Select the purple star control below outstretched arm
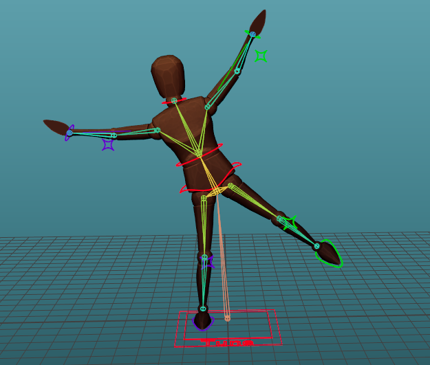430x365 pixels. (108, 144)
